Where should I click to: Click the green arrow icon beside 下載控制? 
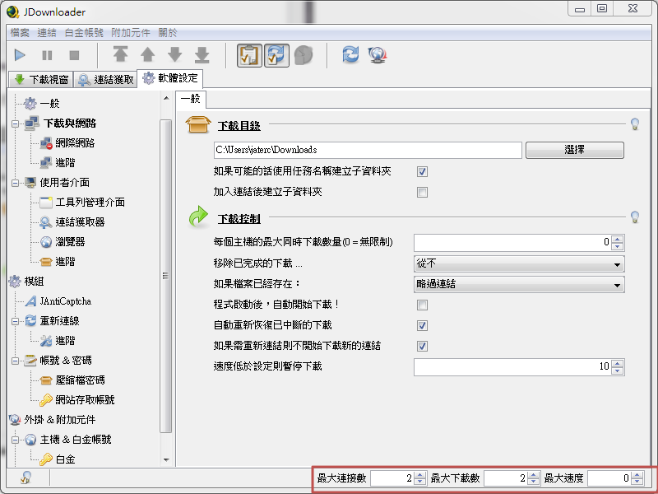pos(198,217)
